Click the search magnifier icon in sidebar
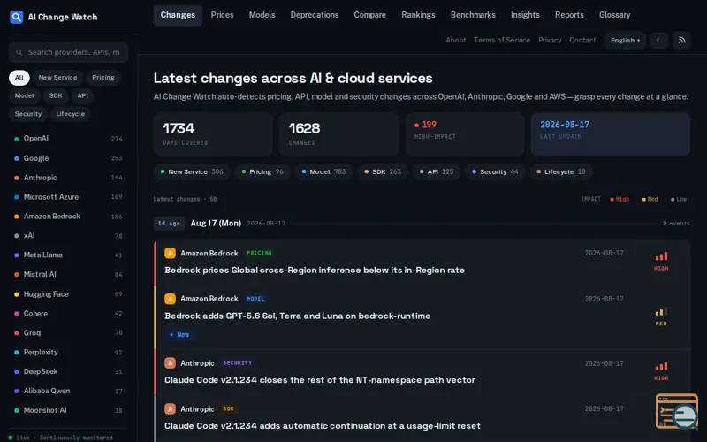 pos(19,52)
